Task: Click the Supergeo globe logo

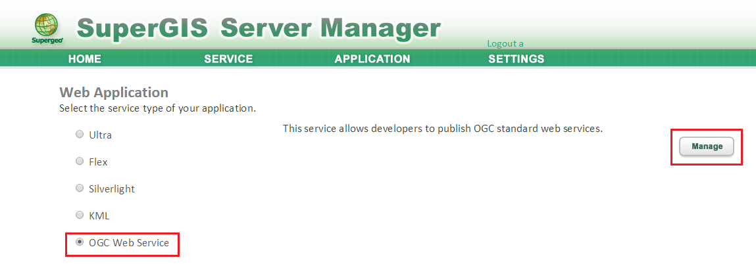Action: (47, 28)
